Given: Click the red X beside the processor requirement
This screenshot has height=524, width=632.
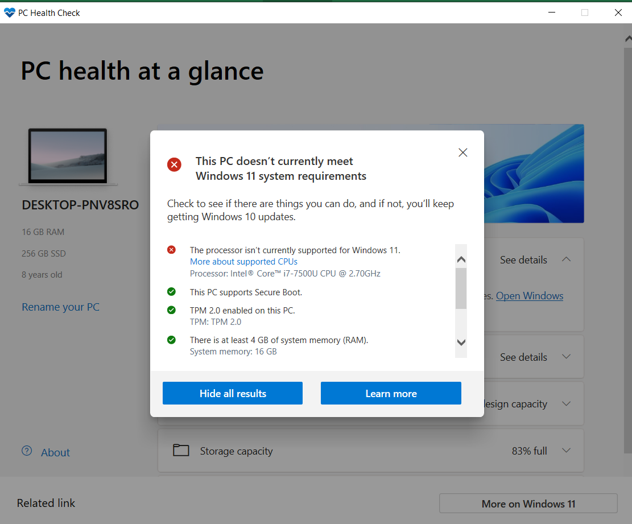Looking at the screenshot, I should (172, 249).
